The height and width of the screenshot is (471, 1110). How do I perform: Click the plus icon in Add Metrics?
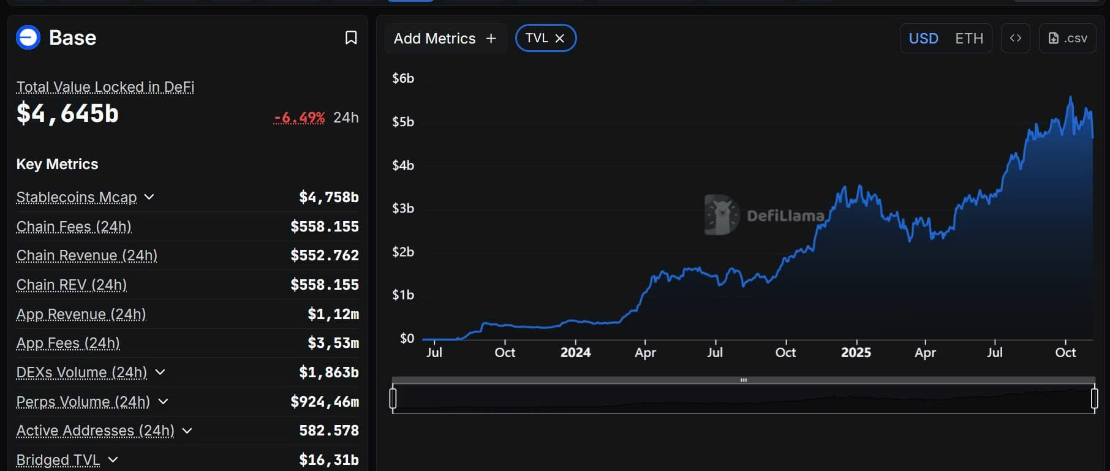pos(491,39)
